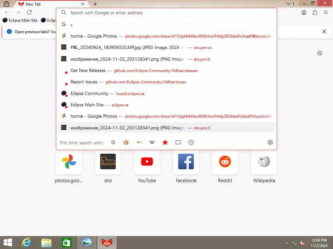The width and height of the screenshot is (333, 249).
Task: Open second homie - Google Photos suggestion
Action: coord(166,116)
